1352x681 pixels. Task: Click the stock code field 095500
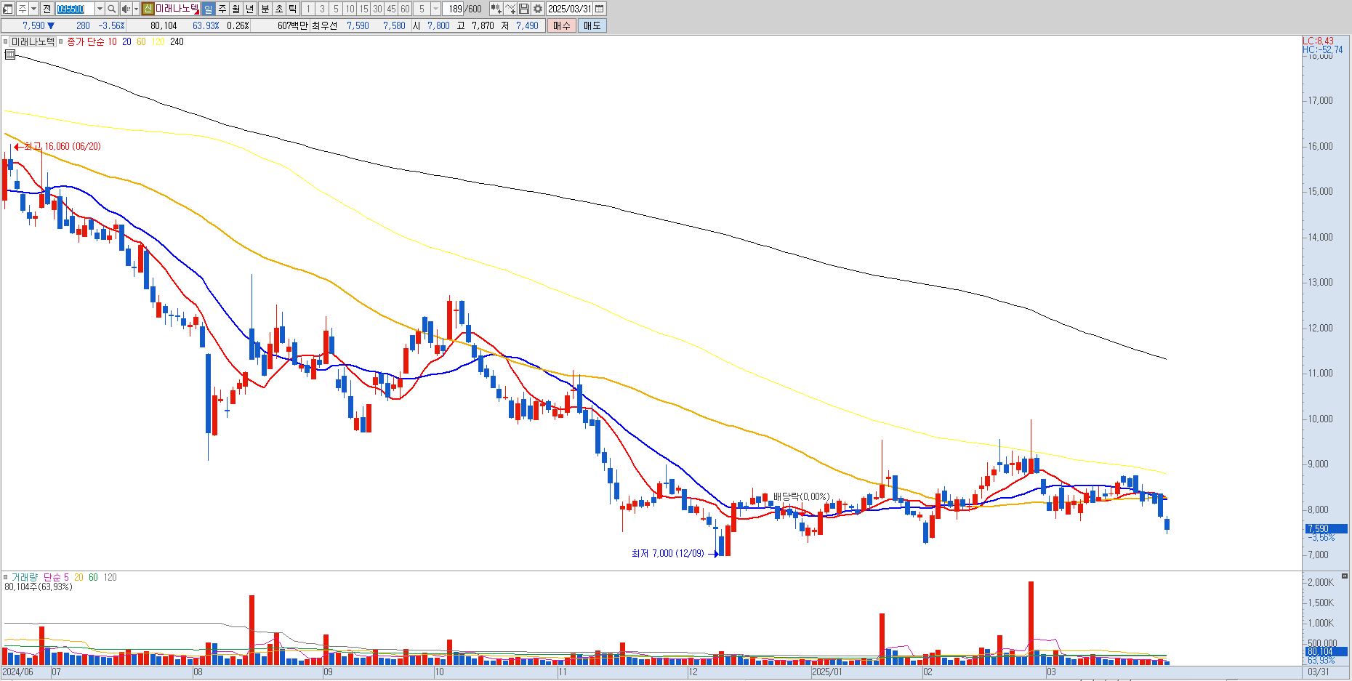point(76,9)
